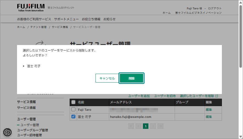The height and width of the screenshot is (139, 243).
Task: Click the external link icon beside 選択したユーザーを削除
Action: [217, 96]
